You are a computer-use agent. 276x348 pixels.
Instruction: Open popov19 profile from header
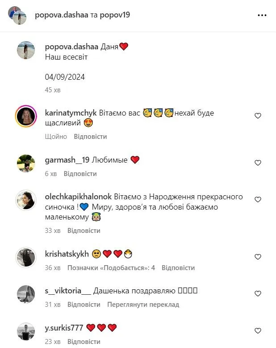click(x=114, y=15)
